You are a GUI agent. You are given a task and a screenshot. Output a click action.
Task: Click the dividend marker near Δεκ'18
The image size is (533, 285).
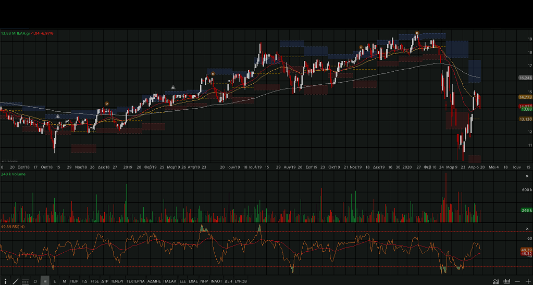coord(107,103)
